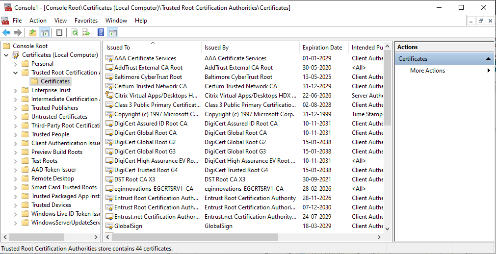Select Trusted Devices store in tree
Viewport: 496px width, 254px height.
51,205
